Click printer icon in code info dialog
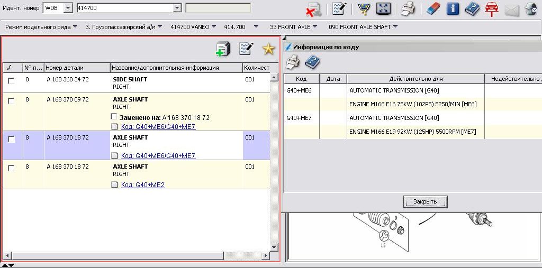 [293, 62]
